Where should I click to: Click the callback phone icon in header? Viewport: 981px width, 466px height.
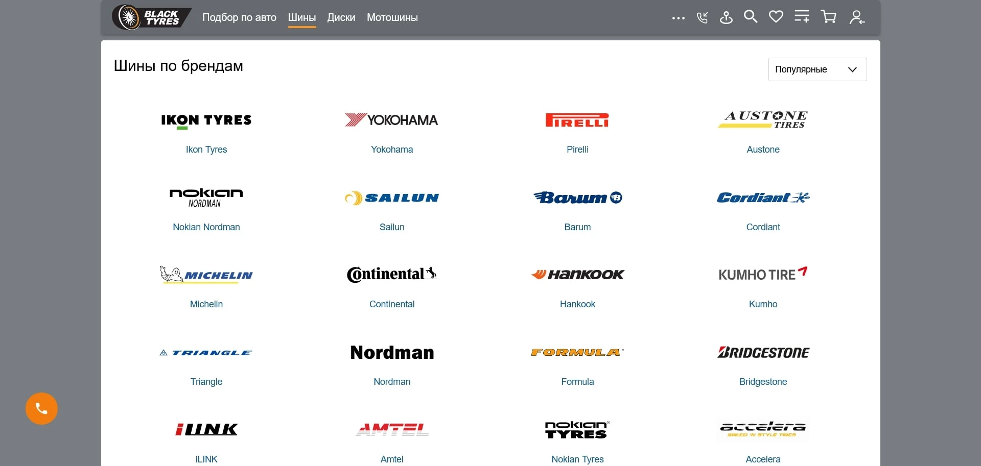click(x=702, y=18)
